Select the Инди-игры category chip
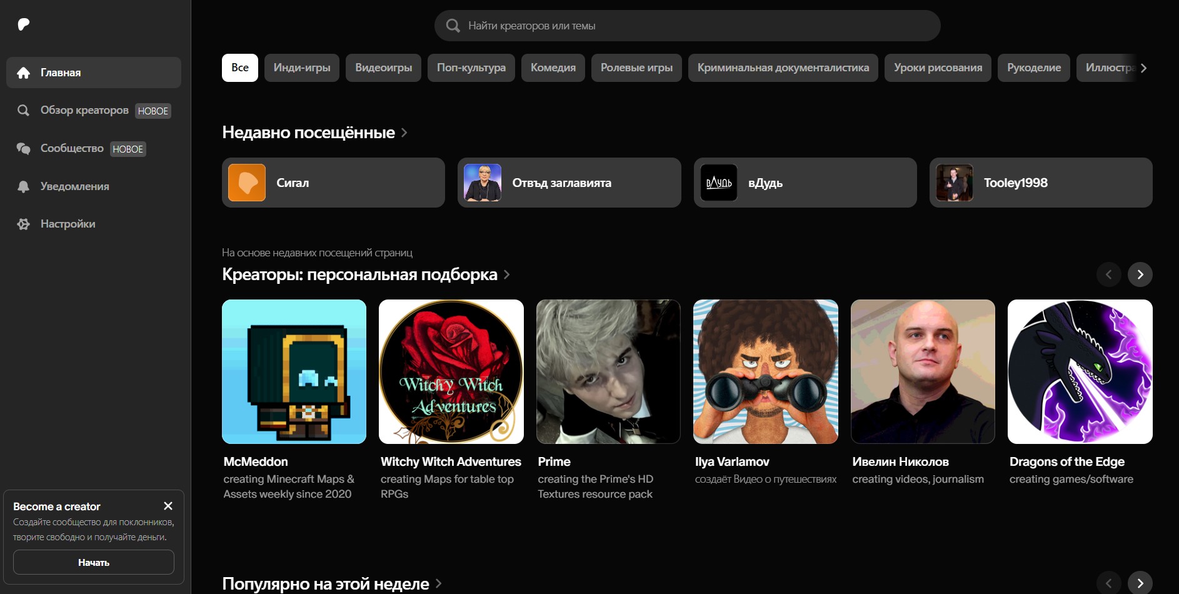Screen dimensions: 1179x594 (x=302, y=68)
